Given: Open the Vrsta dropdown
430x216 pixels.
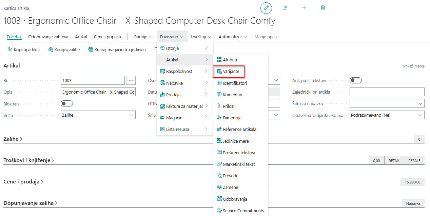Looking at the screenshot, I should click(98, 115).
